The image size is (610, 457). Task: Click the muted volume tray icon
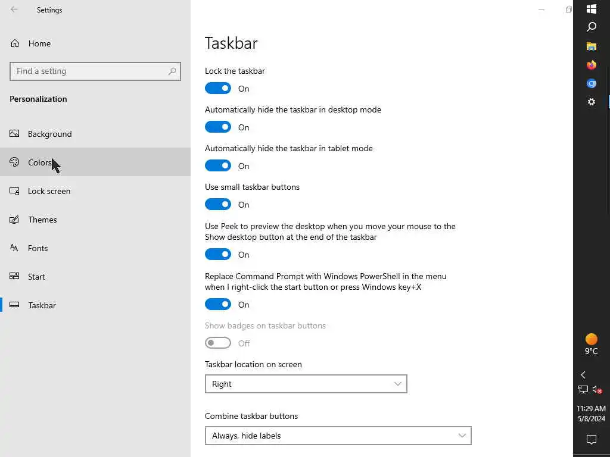(597, 390)
